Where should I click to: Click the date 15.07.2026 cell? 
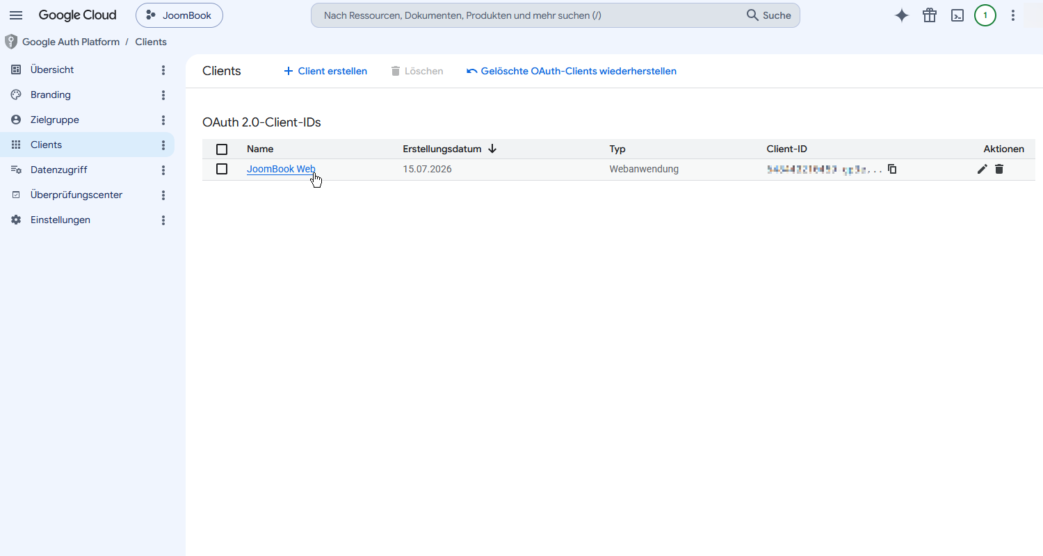coord(427,169)
